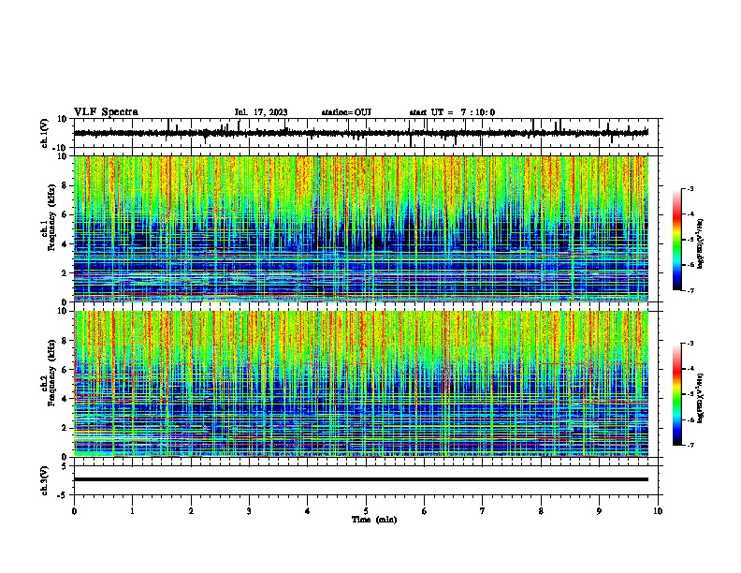Click the "ch.3(V)" axis label
Screen dimensions: 741x573
(45, 480)
